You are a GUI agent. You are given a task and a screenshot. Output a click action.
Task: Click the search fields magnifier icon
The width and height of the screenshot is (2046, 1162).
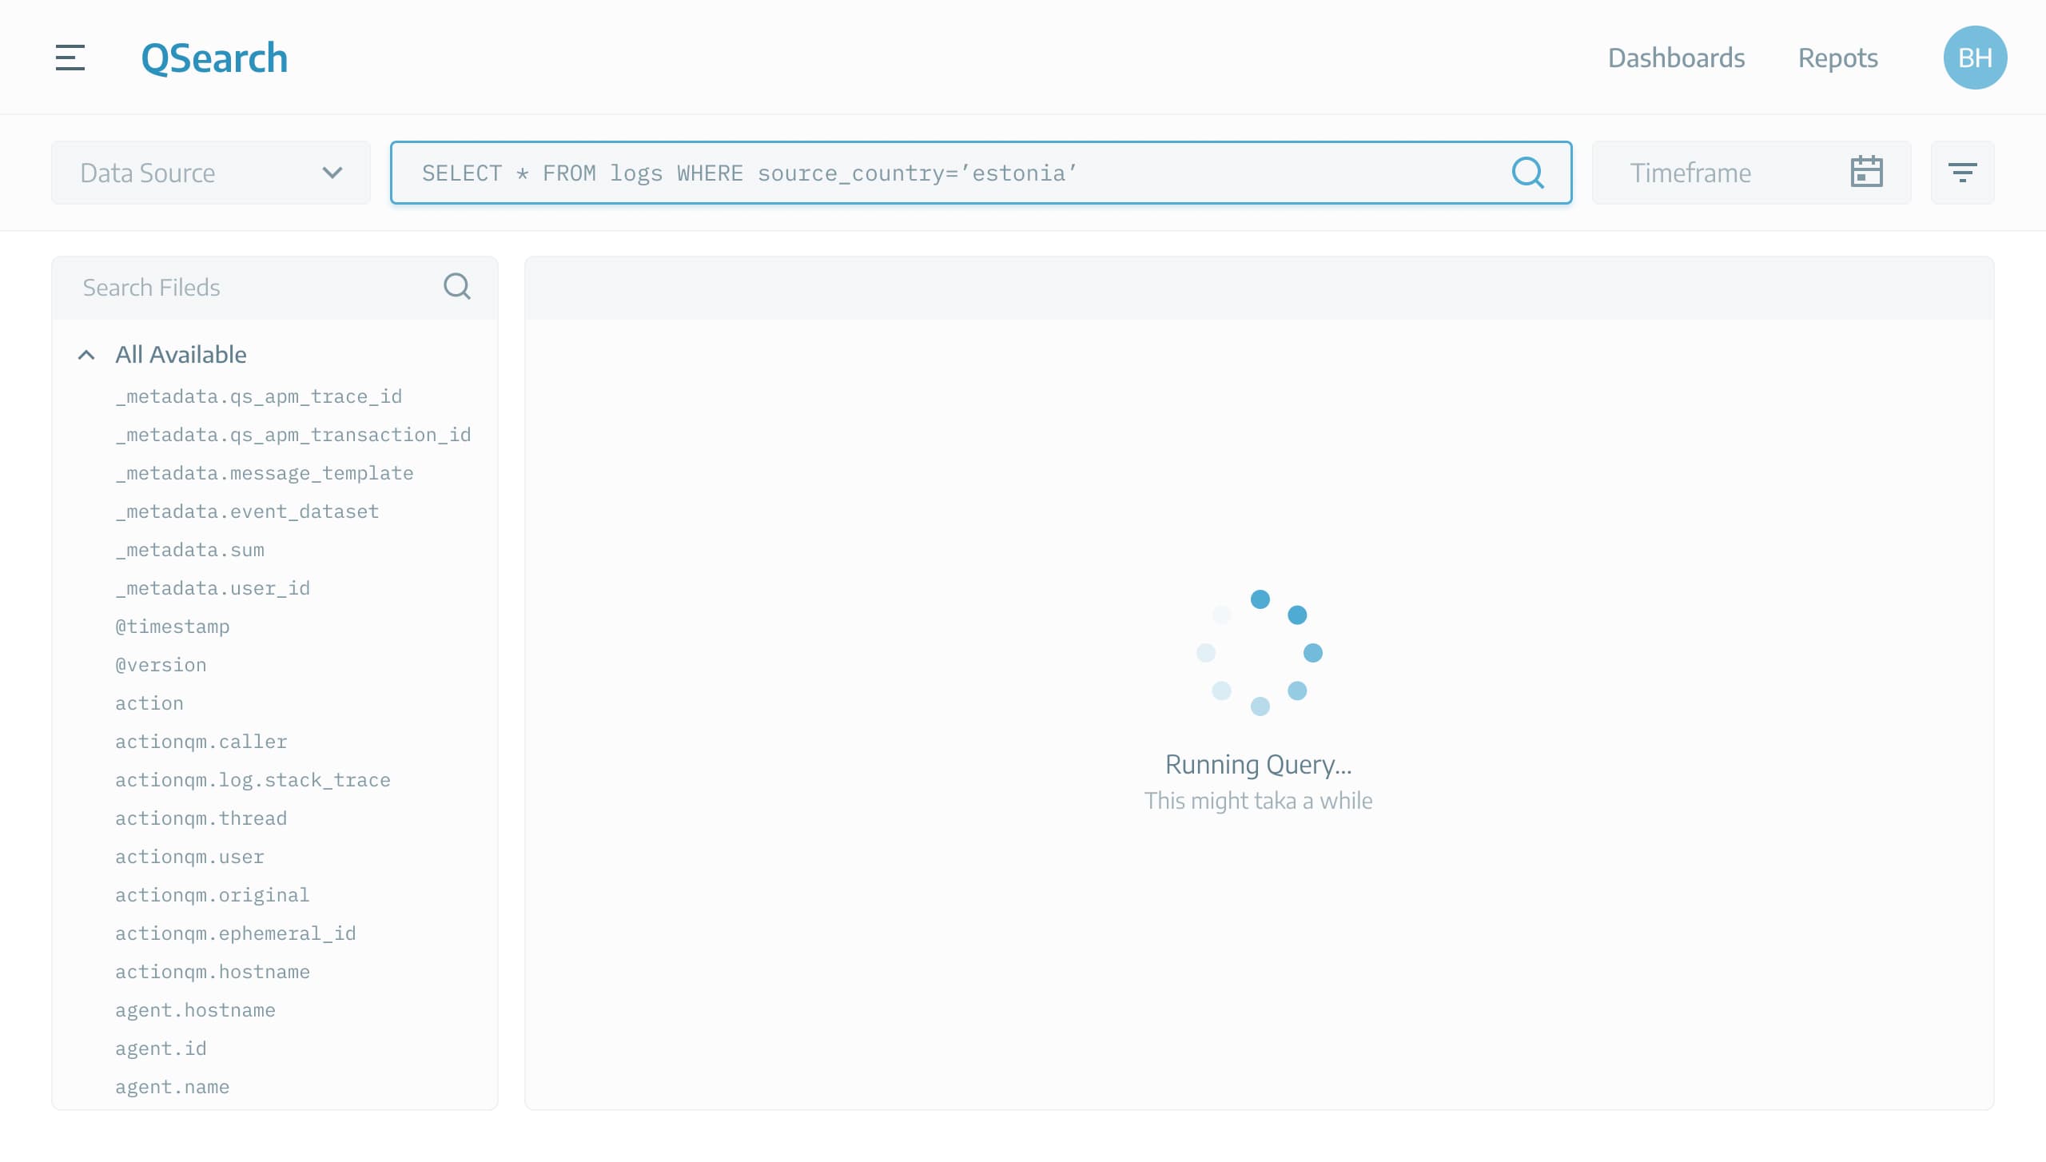point(457,286)
